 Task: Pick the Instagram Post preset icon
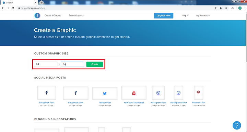pos(158,93)
